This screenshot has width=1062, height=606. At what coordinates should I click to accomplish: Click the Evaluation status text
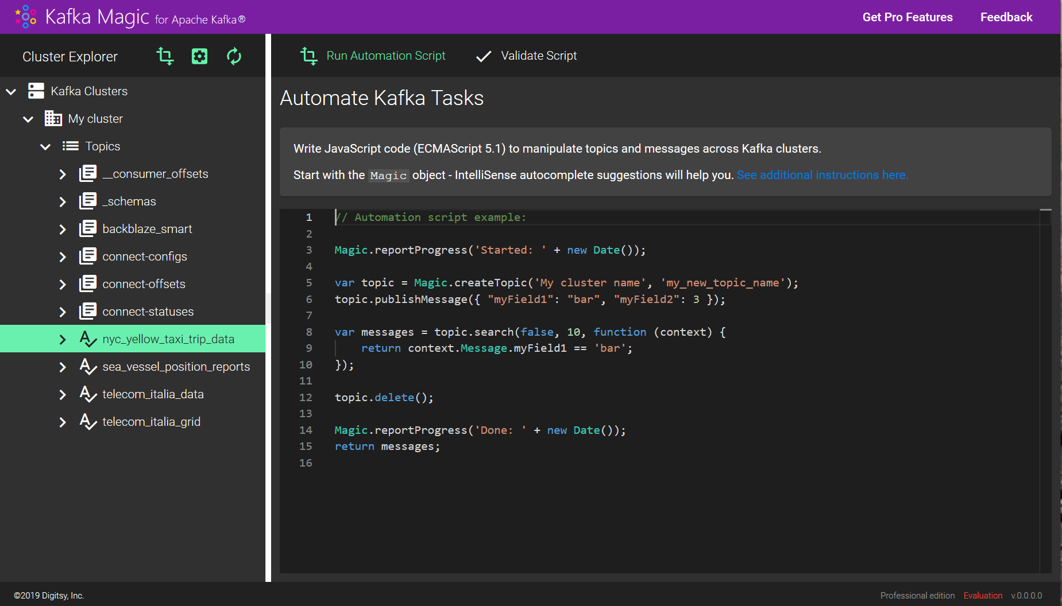(983, 596)
